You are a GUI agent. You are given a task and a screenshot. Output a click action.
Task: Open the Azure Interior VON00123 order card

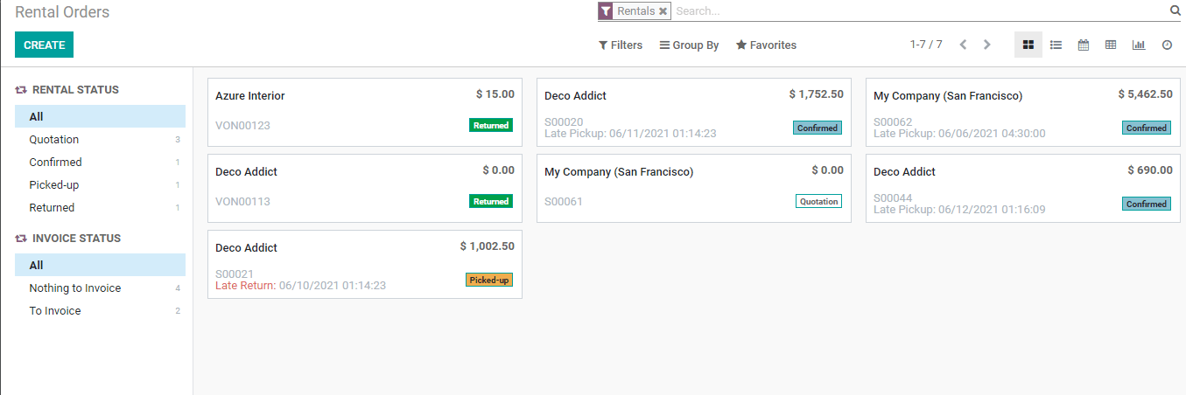point(365,112)
